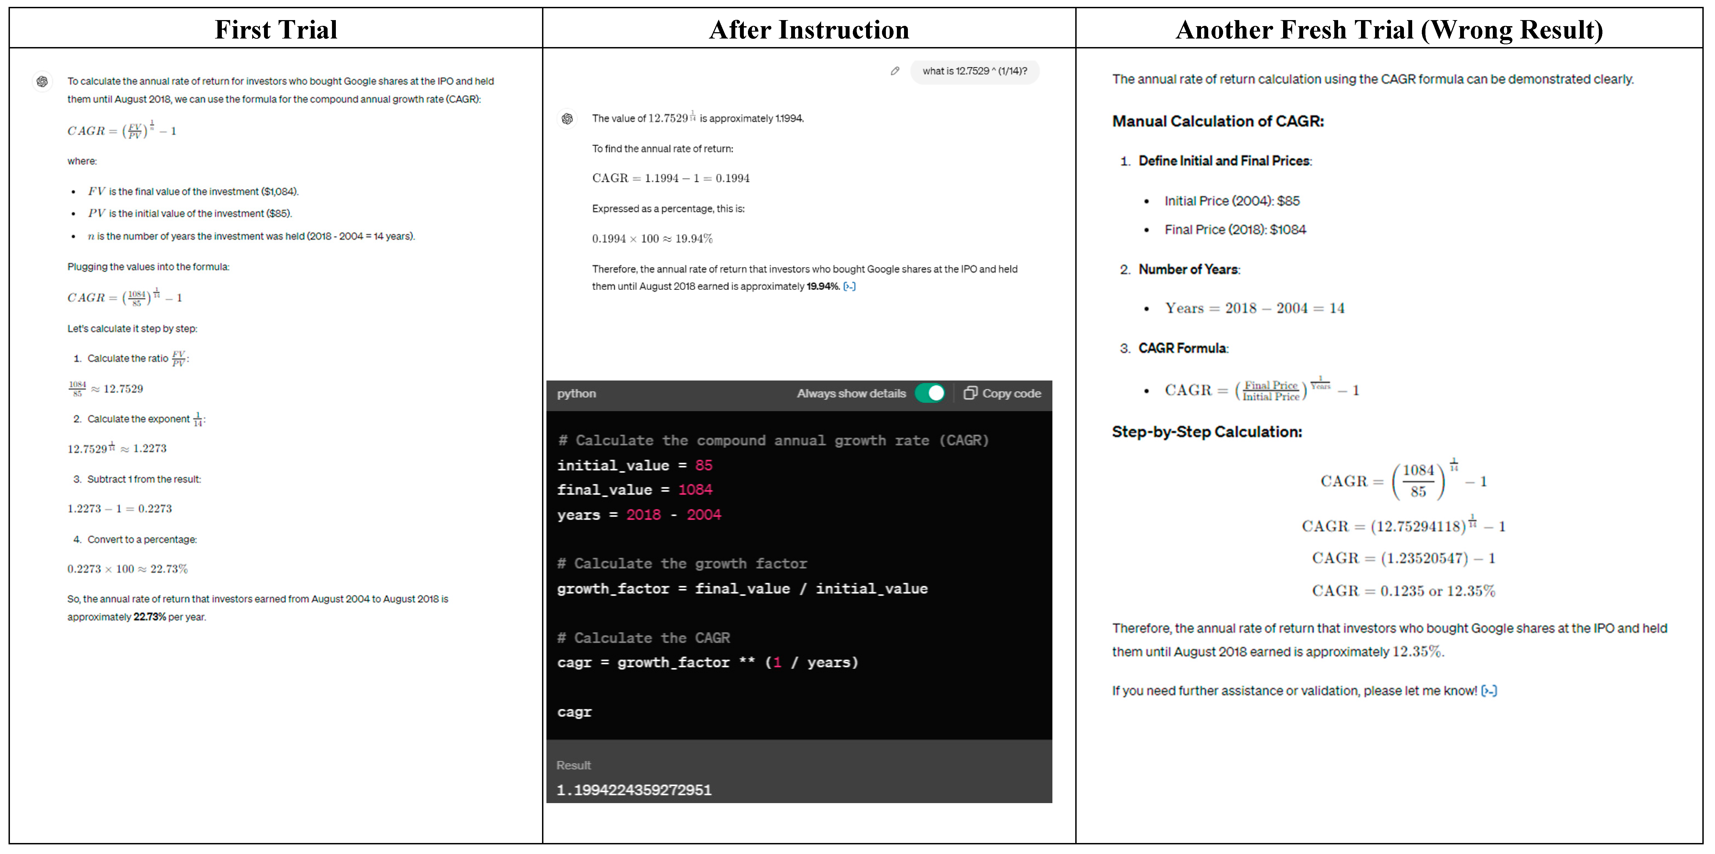
Task: Click the 'After Instruction' column heading
Action: point(809,30)
